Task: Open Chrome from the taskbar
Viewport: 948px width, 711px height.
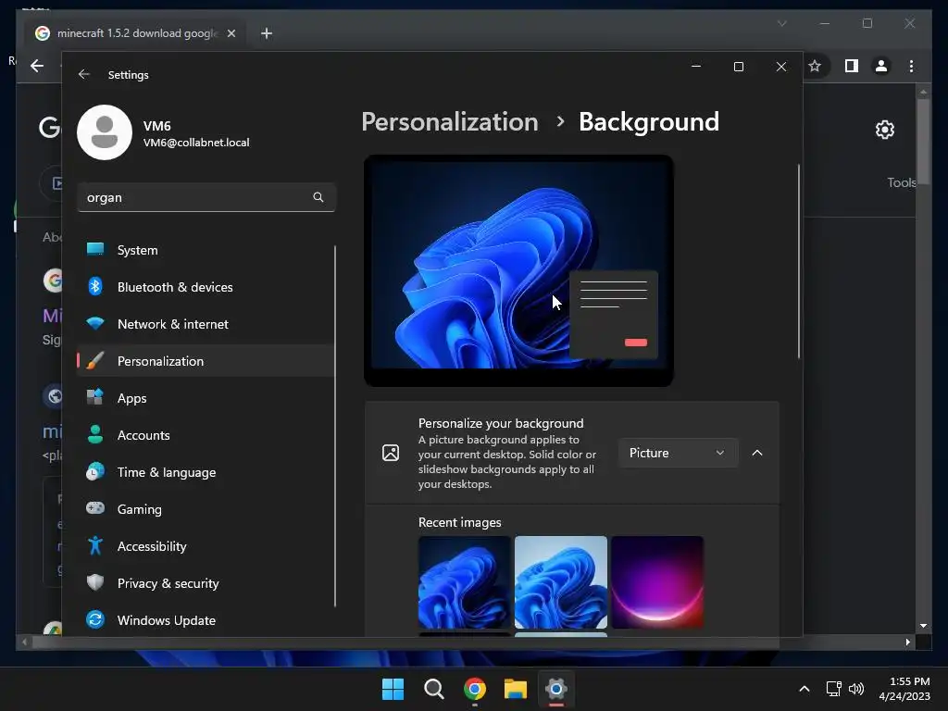Action: click(x=475, y=689)
